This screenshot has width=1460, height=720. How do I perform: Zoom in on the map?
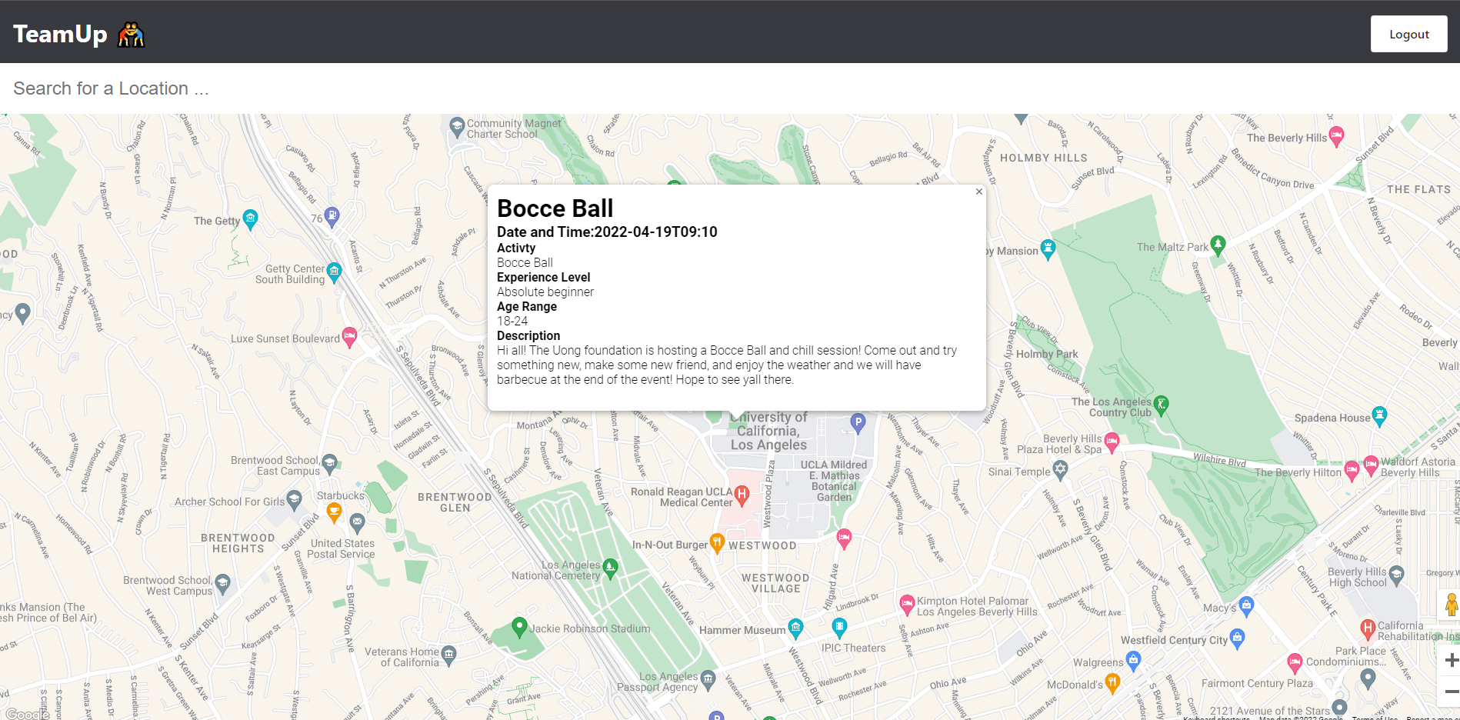(x=1450, y=660)
